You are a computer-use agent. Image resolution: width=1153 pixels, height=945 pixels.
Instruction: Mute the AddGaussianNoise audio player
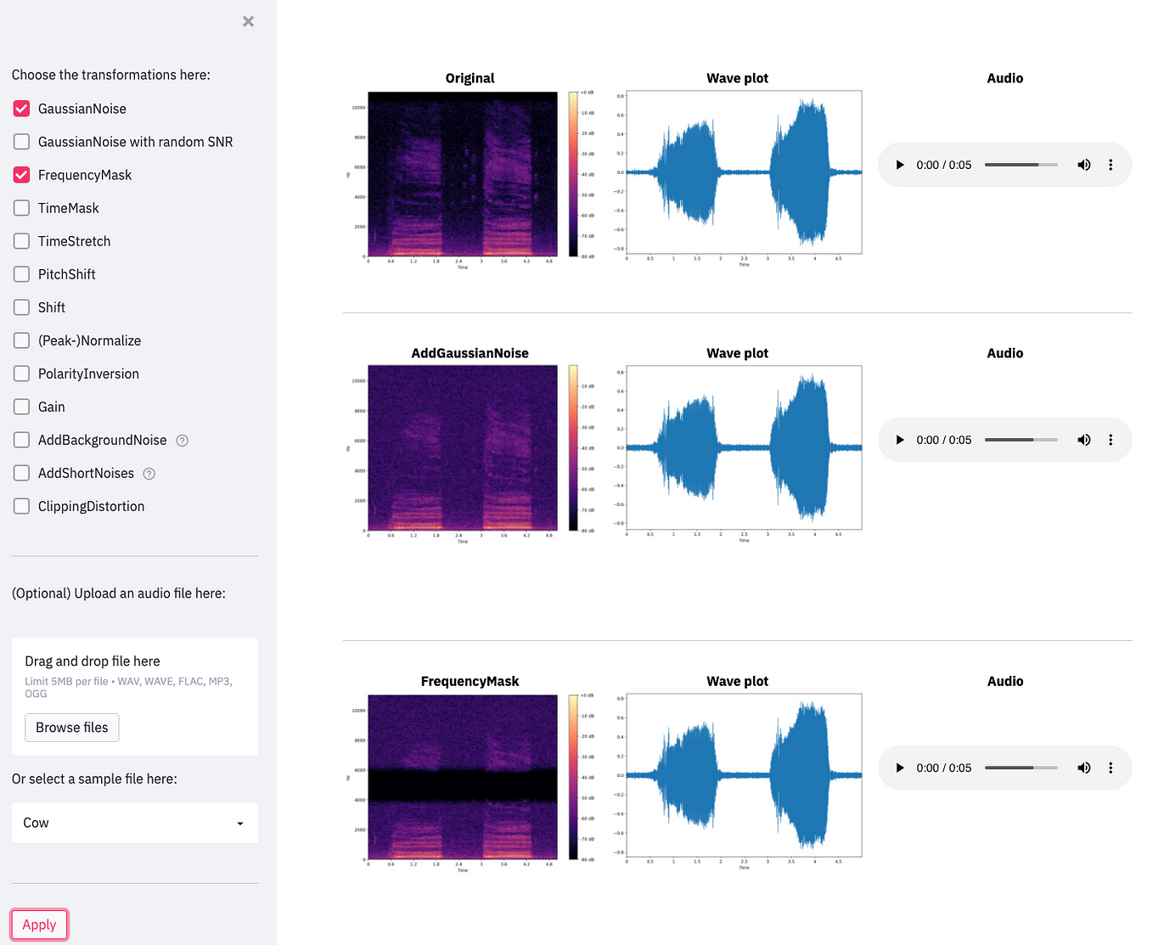click(x=1084, y=440)
